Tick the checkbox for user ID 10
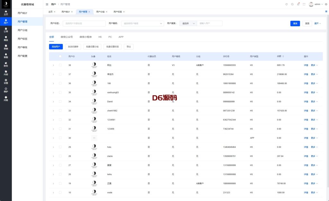This screenshot has width=329, height=201. coord(60,192)
